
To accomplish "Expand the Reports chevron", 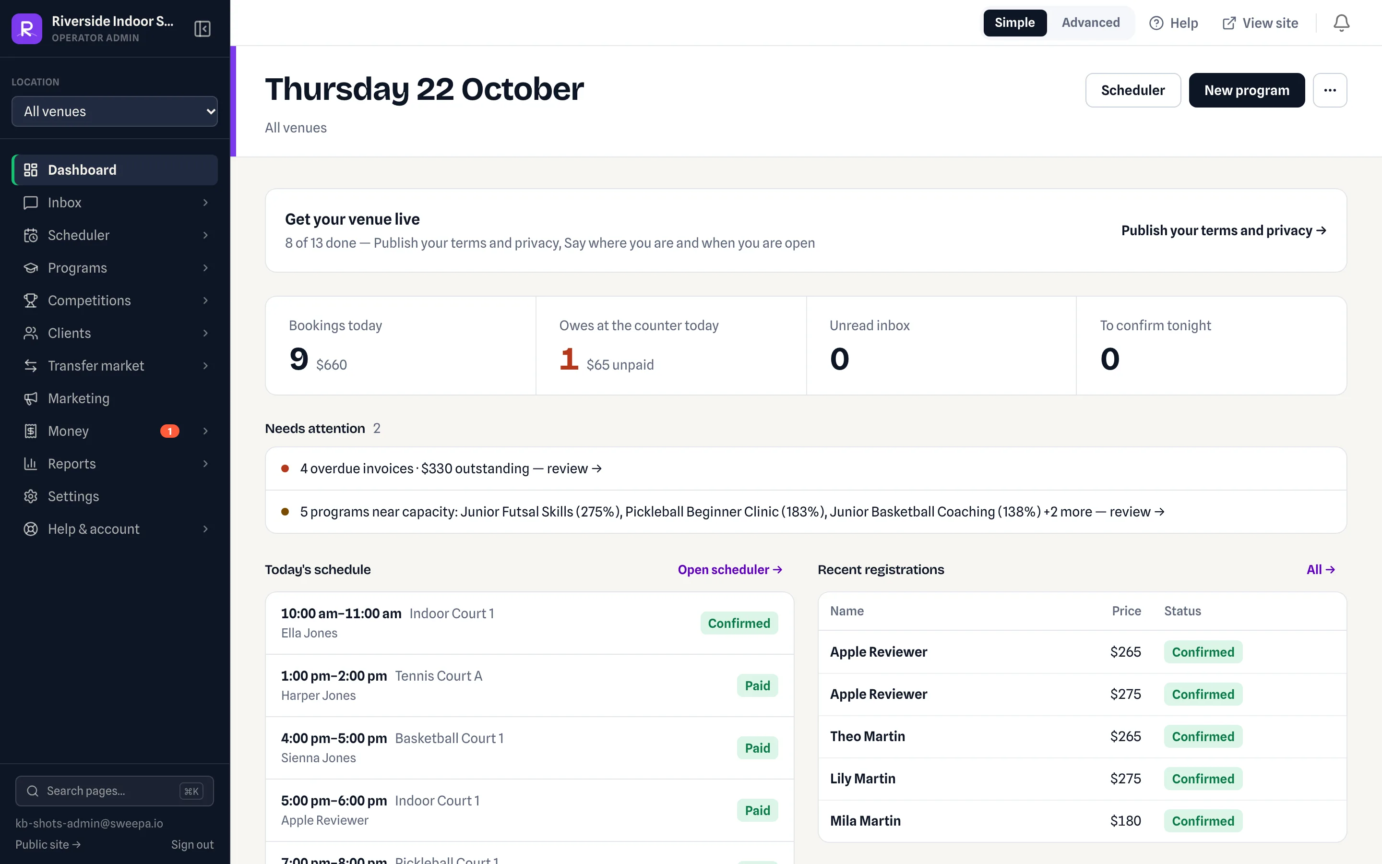I will click(x=205, y=463).
